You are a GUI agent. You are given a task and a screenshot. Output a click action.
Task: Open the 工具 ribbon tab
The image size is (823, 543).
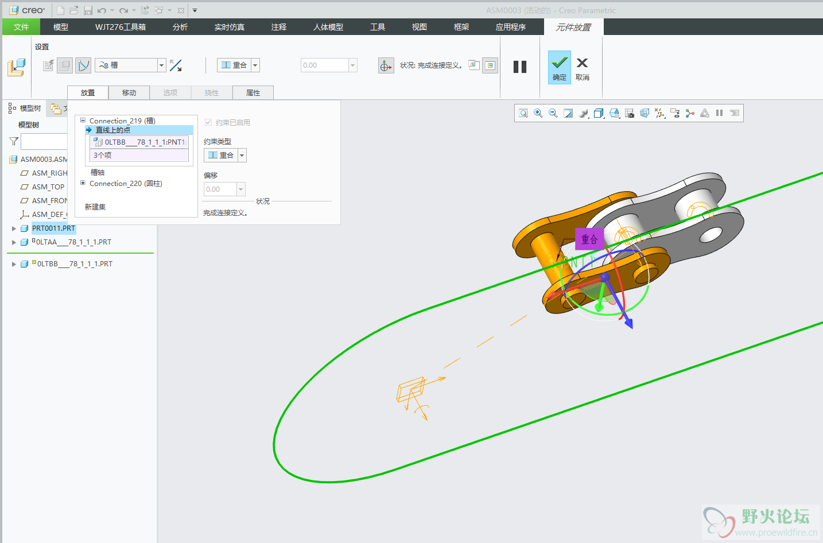(378, 27)
